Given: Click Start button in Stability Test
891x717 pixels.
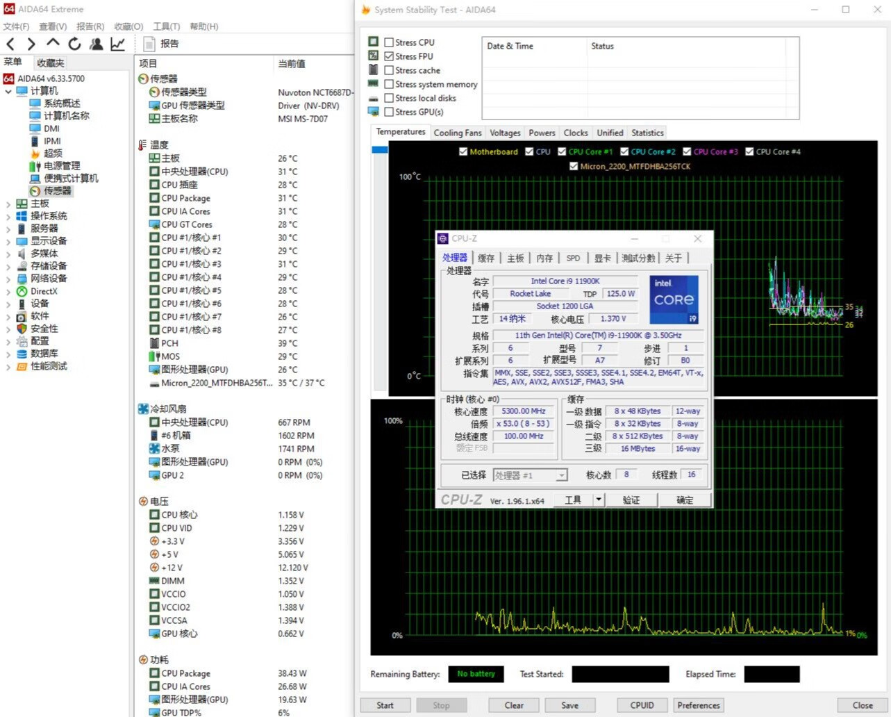Looking at the screenshot, I should [385, 705].
